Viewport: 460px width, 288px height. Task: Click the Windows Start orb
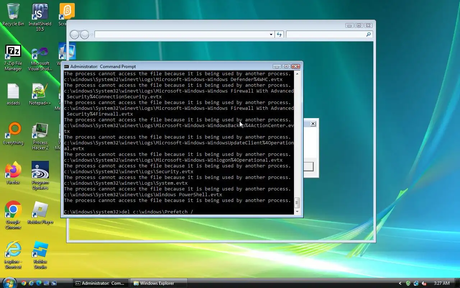pos(9,283)
